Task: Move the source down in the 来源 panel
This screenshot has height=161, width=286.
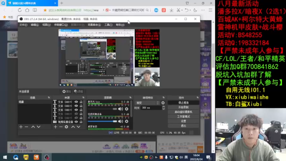Action: pyautogui.click(x=78, y=127)
